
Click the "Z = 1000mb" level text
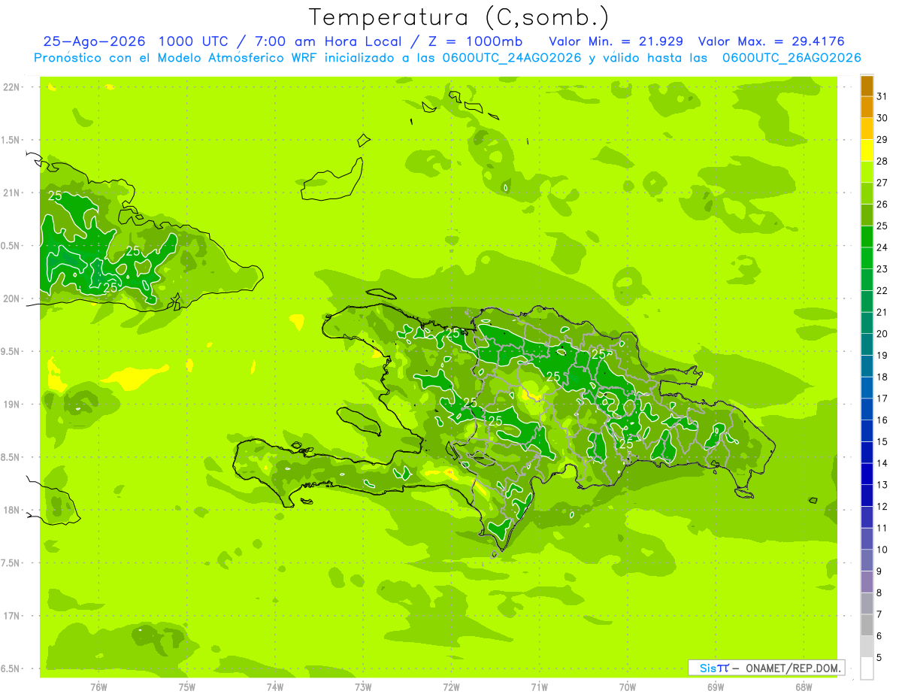pyautogui.click(x=473, y=41)
